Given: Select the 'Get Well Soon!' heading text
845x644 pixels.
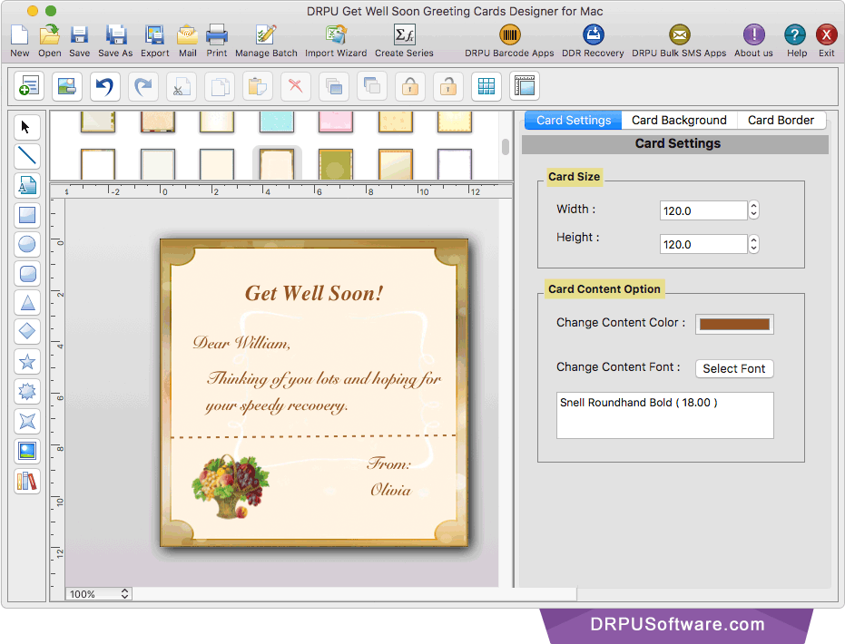Looking at the screenshot, I should 314,294.
